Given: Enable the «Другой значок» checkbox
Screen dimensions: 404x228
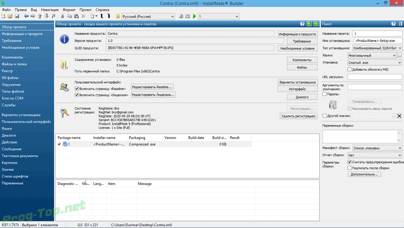Looking at the screenshot, I should point(325,116).
